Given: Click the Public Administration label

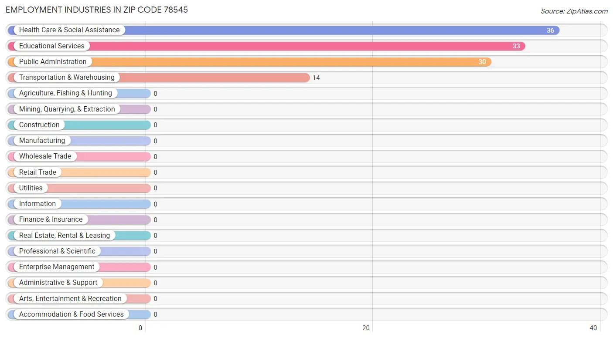Looking at the screenshot, I should [x=53, y=61].
